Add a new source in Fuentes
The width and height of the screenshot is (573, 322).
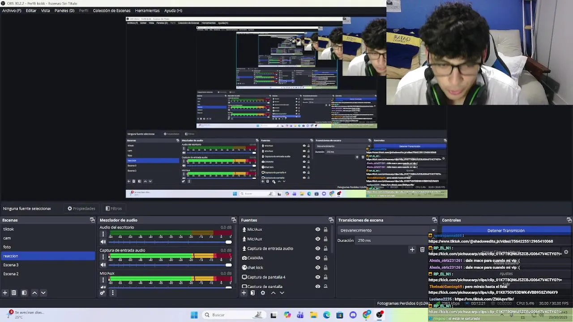tap(244, 293)
